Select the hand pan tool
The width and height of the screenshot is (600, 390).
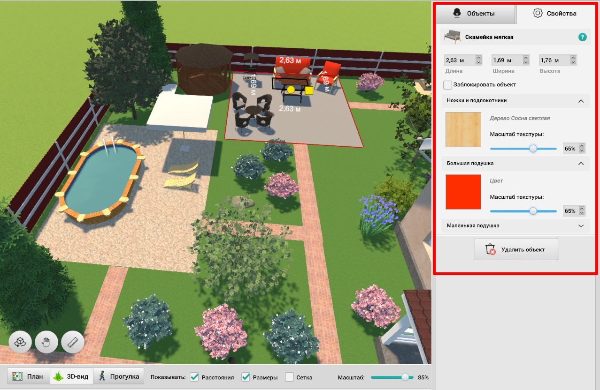(x=46, y=342)
